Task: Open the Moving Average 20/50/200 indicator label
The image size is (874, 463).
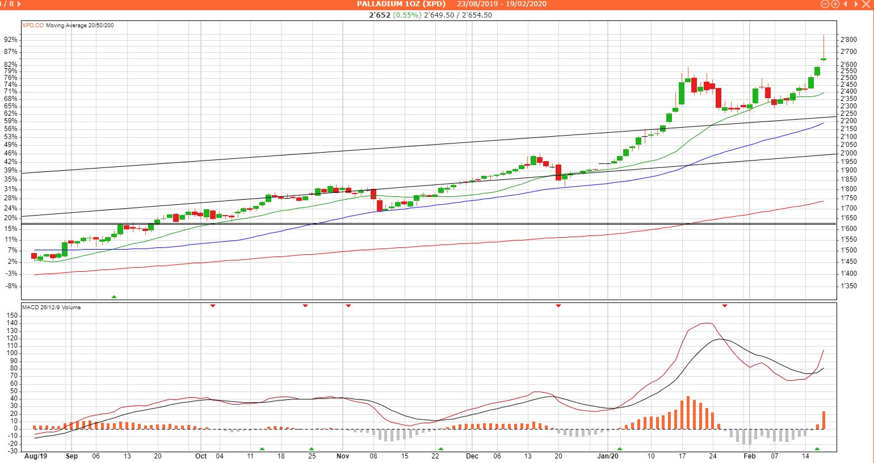Action: pyautogui.click(x=79, y=26)
